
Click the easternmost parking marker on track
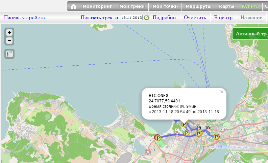click(x=216, y=136)
